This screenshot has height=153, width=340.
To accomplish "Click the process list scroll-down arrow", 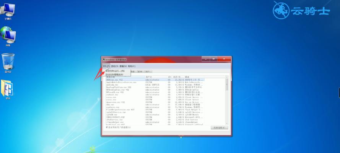I will pos(227,124).
